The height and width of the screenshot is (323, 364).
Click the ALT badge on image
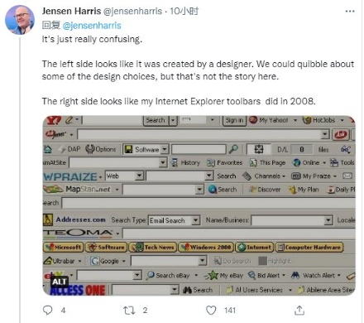click(x=60, y=282)
